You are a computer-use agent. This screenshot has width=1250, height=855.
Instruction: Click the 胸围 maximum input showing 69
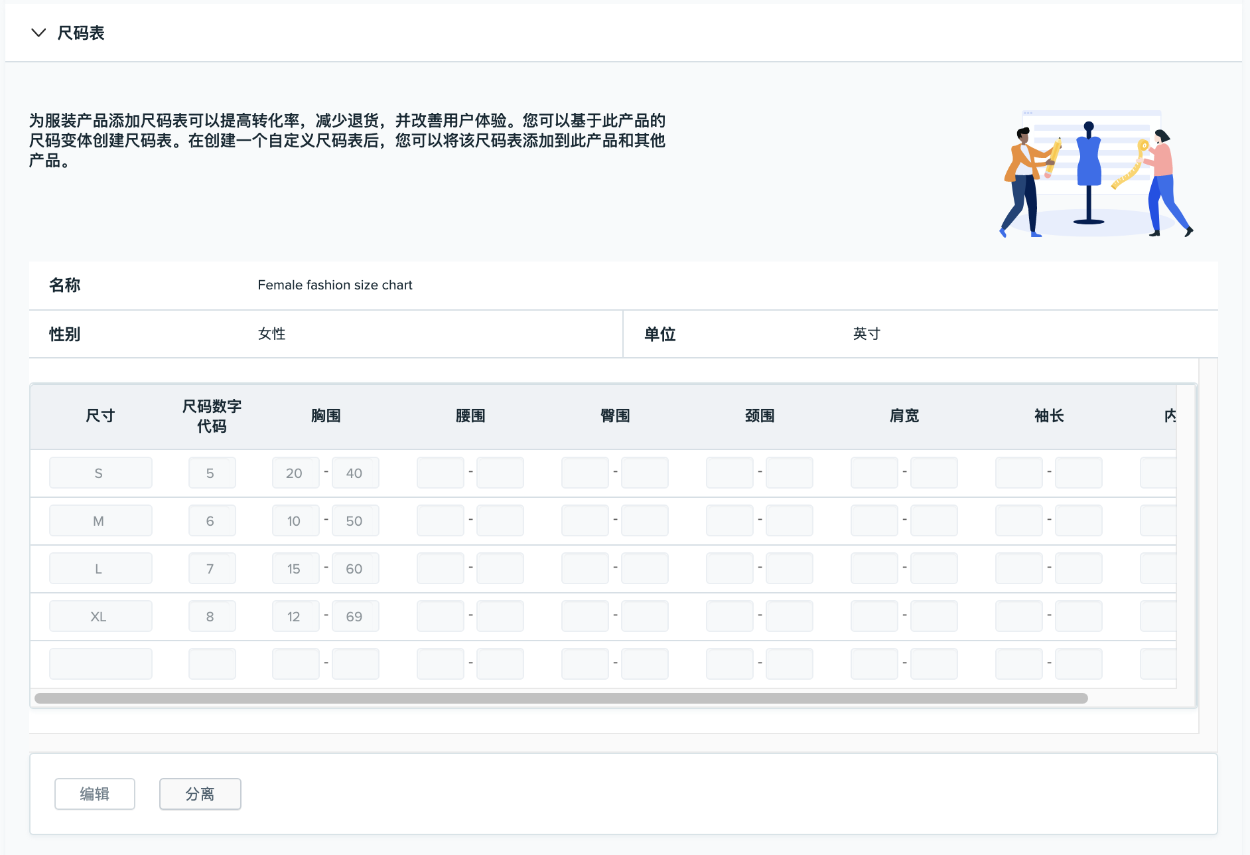tap(356, 616)
